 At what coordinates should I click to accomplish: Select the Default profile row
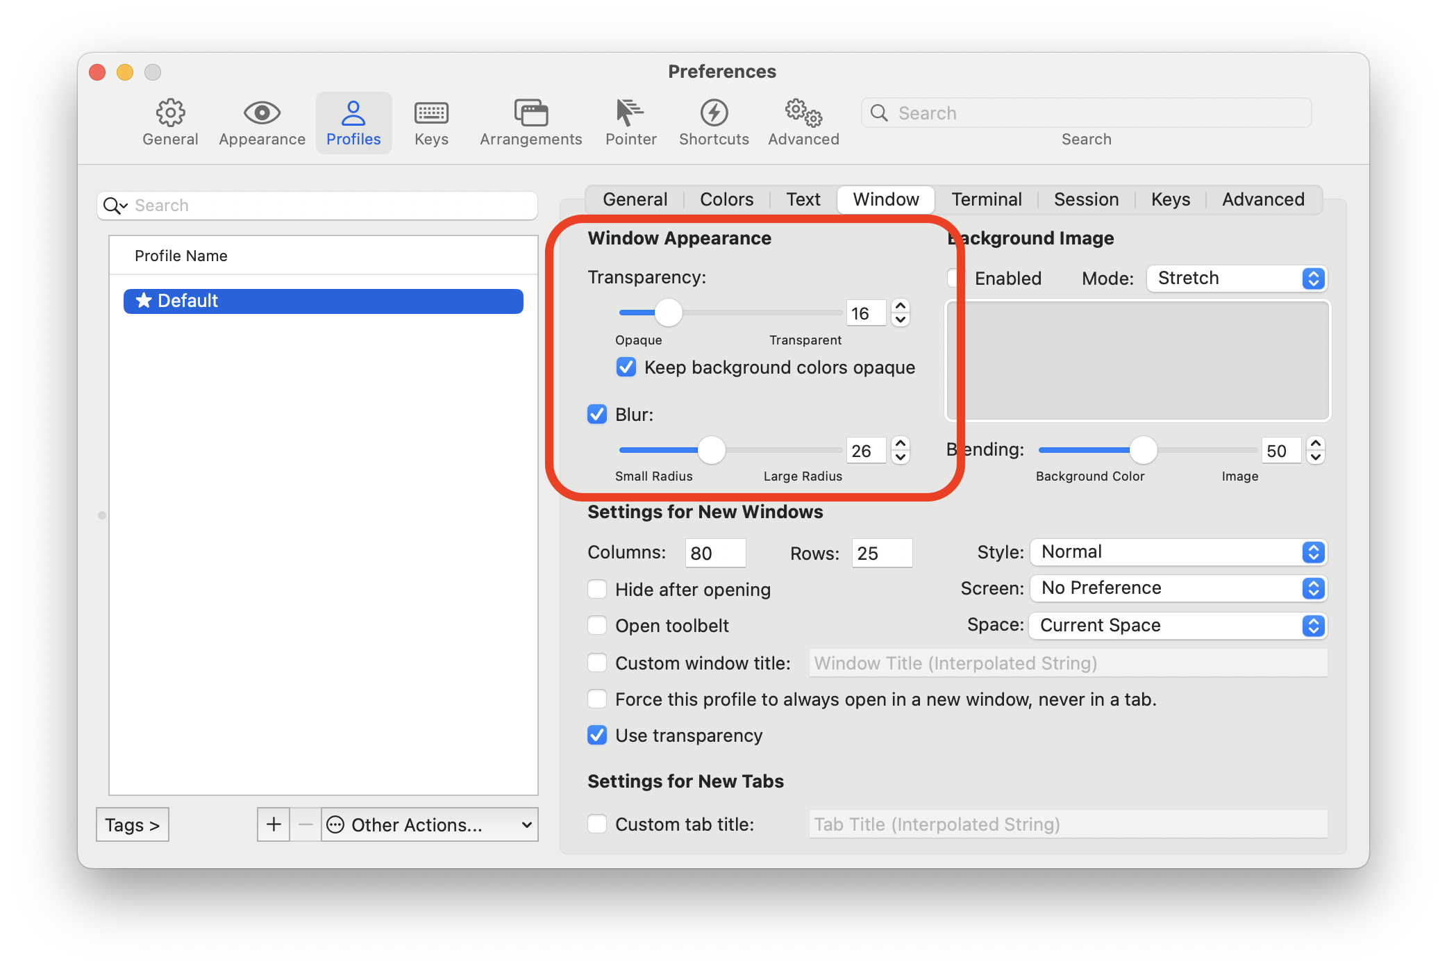pyautogui.click(x=323, y=301)
